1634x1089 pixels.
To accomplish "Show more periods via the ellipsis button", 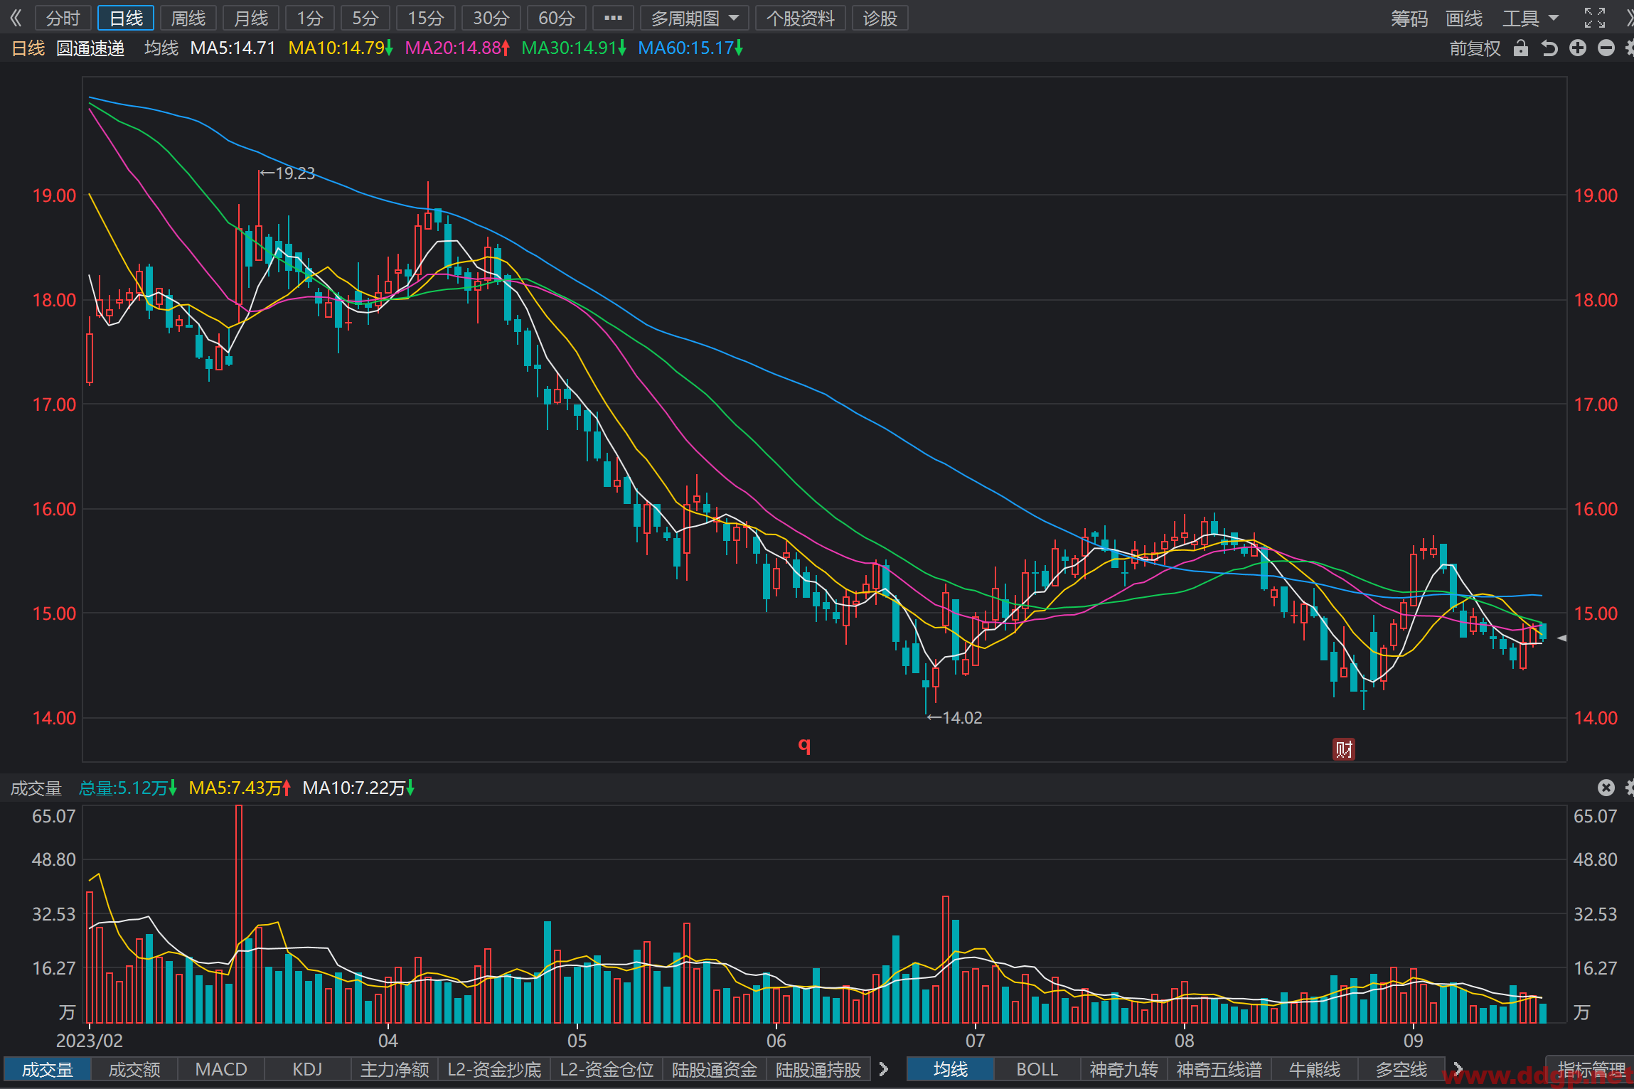I will point(613,18).
